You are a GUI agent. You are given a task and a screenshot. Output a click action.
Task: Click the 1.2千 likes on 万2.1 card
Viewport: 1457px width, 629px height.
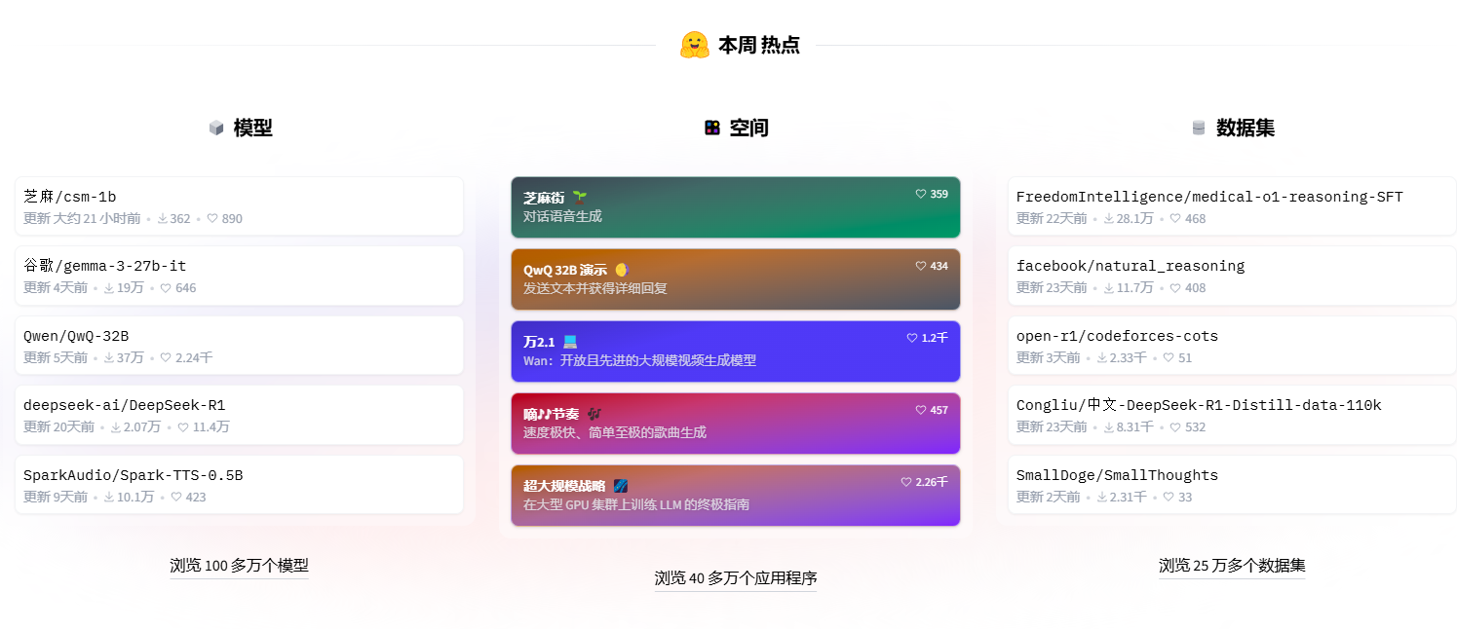tap(935, 338)
